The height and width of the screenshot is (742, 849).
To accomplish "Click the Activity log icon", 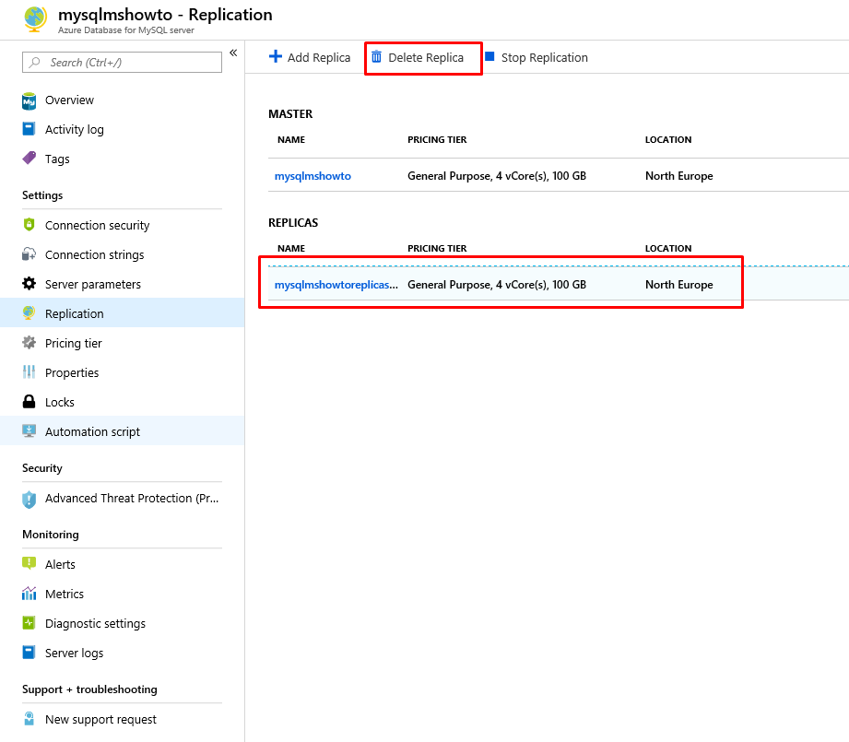I will [29, 129].
